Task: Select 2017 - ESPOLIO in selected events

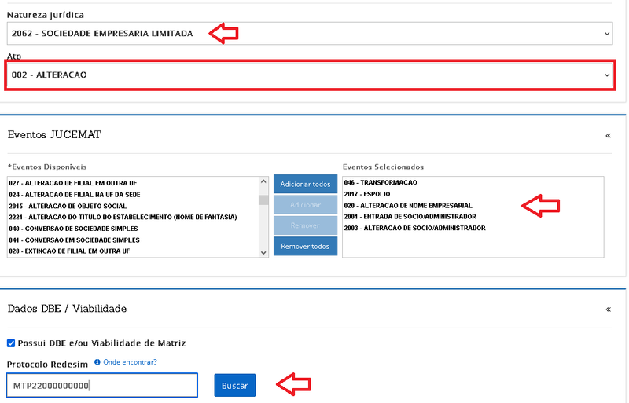Action: [x=366, y=193]
